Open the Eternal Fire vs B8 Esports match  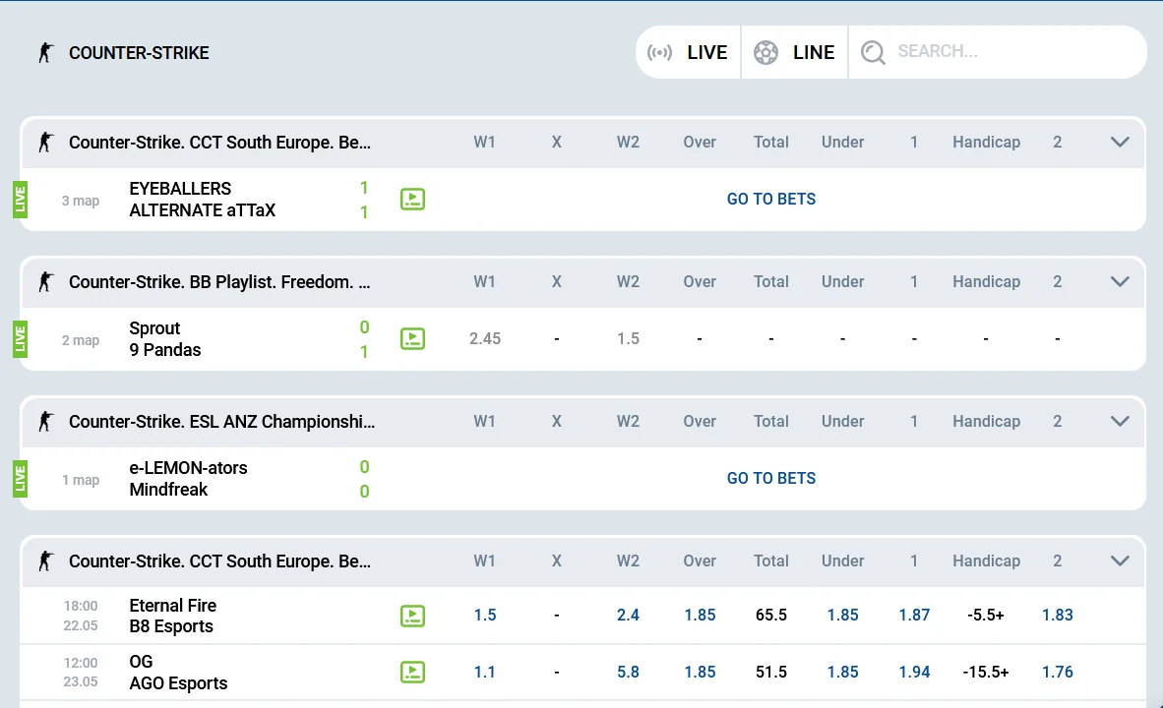click(x=173, y=616)
